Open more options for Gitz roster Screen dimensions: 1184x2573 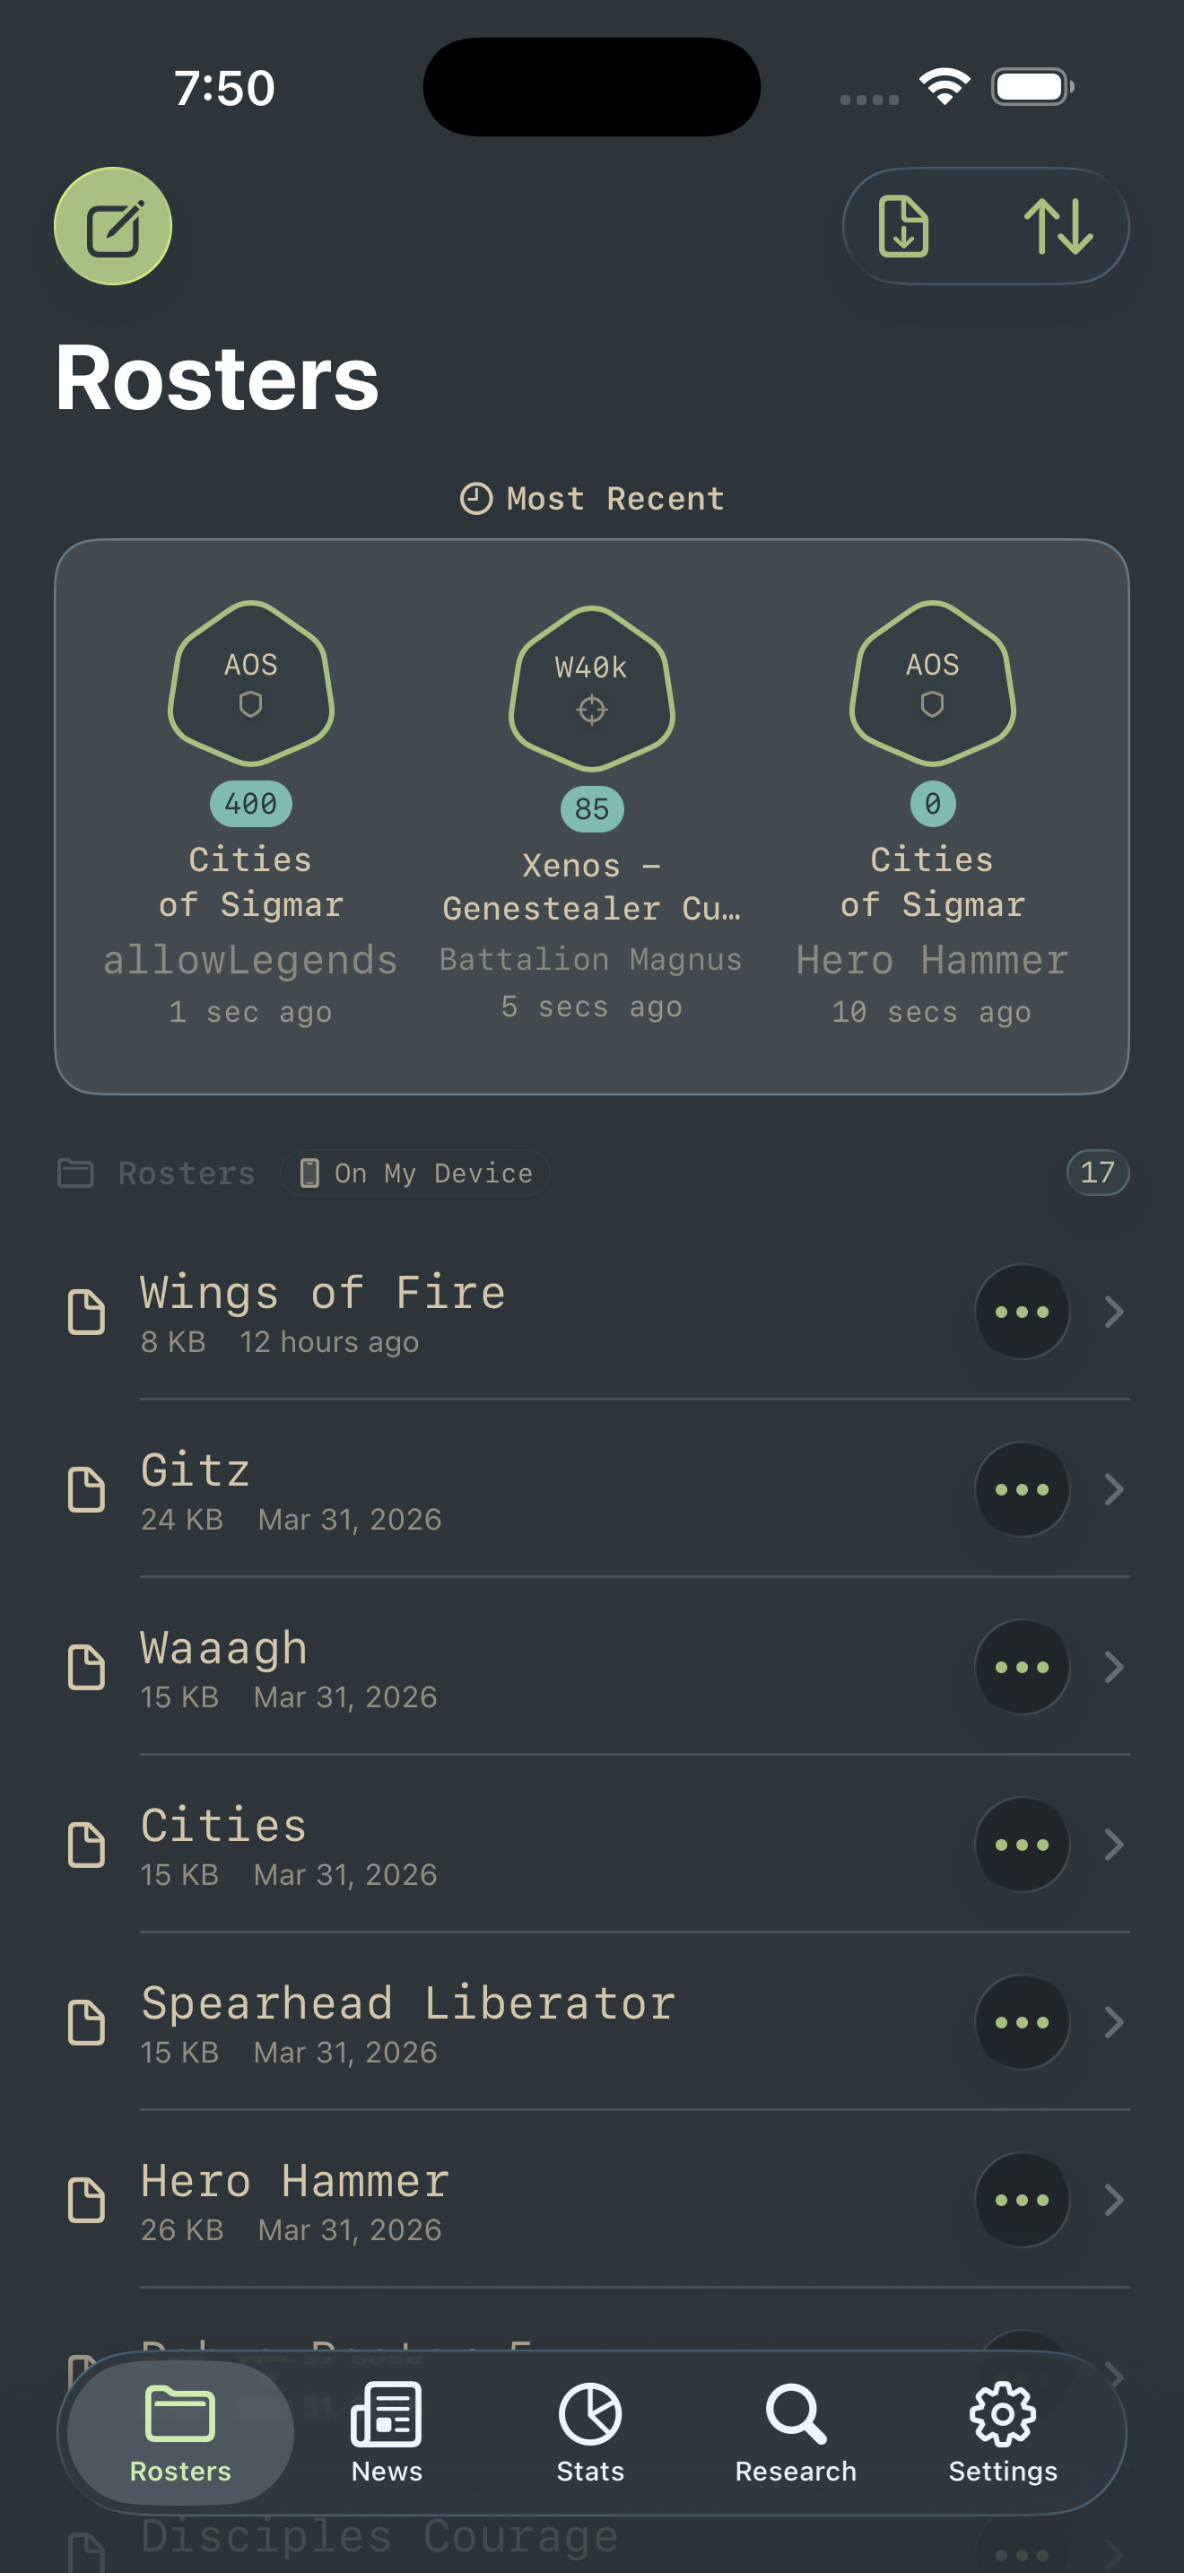click(1022, 1489)
